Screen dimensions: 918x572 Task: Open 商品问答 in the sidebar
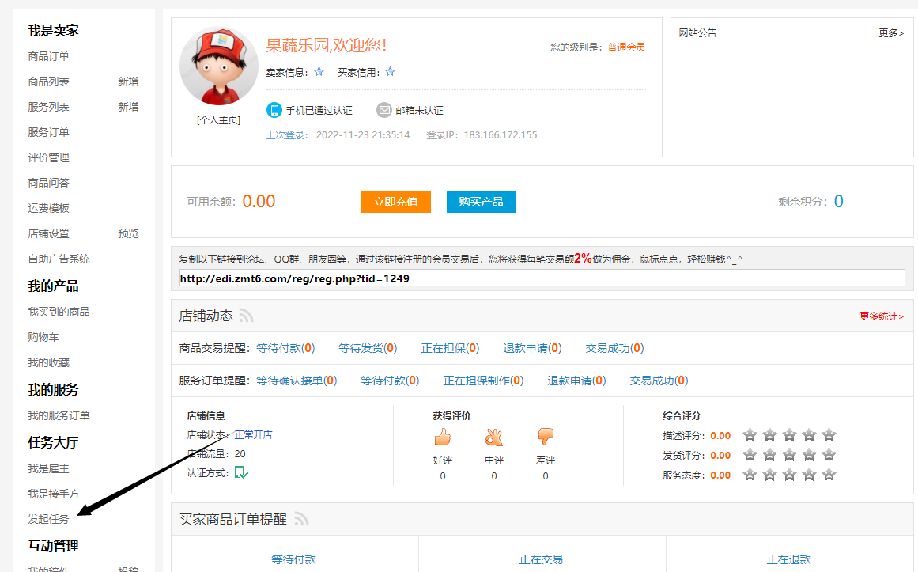pos(48,183)
